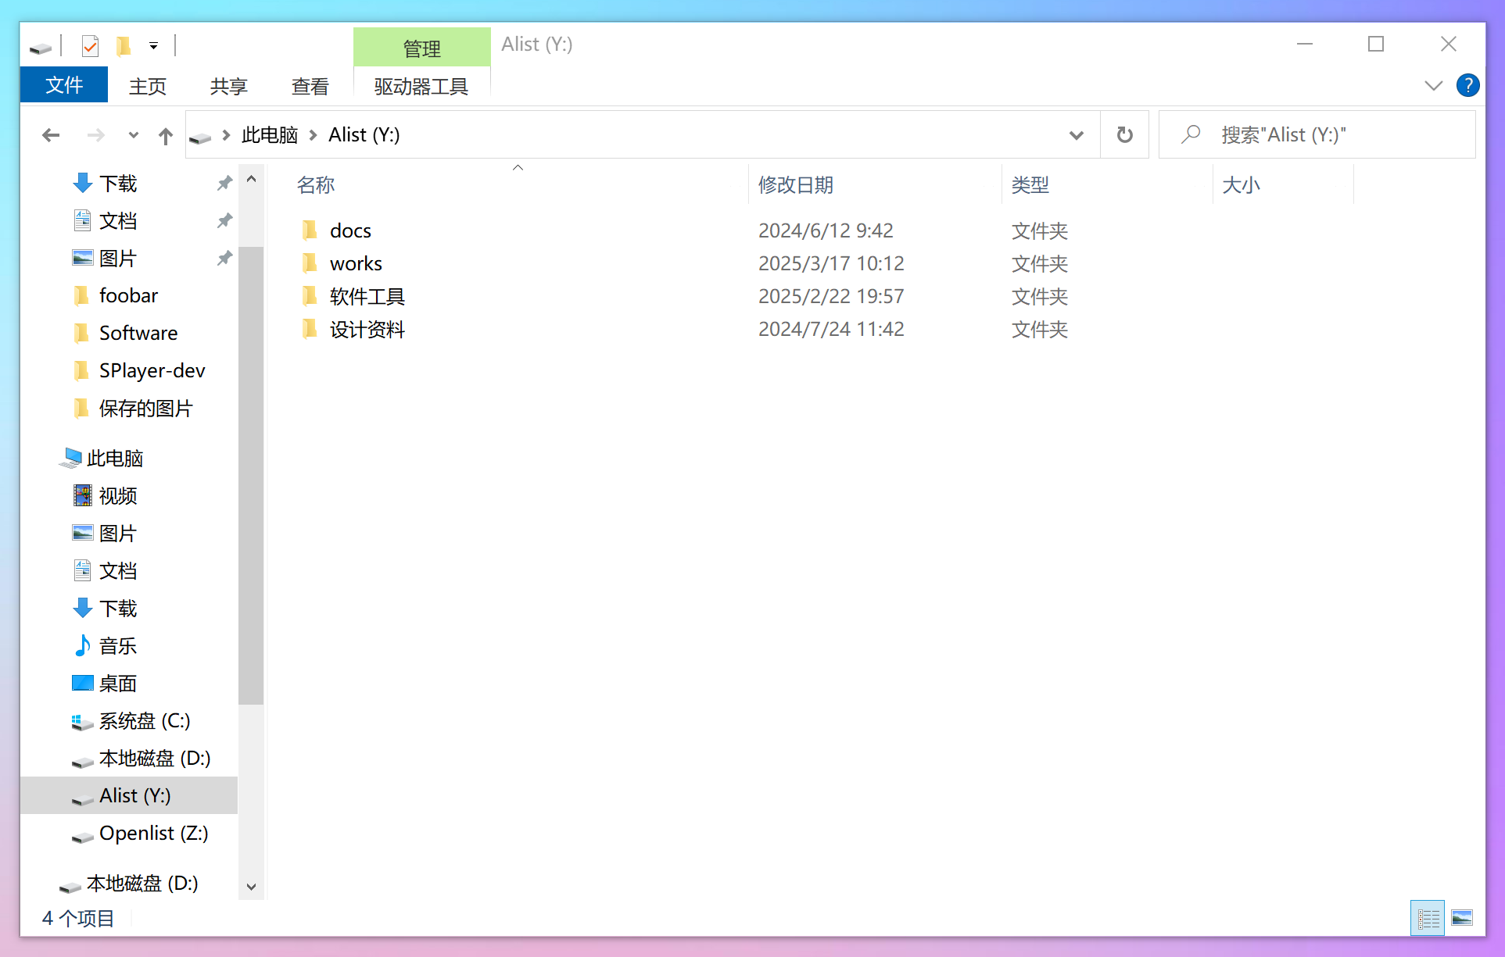1505x957 pixels.
Task: Open the docs folder
Action: coord(349,230)
